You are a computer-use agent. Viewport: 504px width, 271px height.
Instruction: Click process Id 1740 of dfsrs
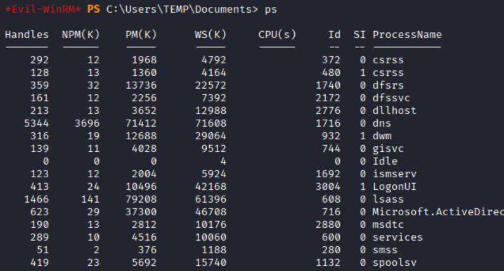[328, 85]
